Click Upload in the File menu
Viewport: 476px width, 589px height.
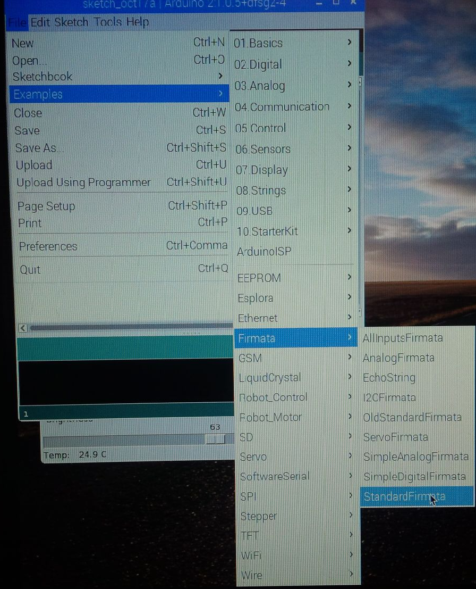coord(34,165)
